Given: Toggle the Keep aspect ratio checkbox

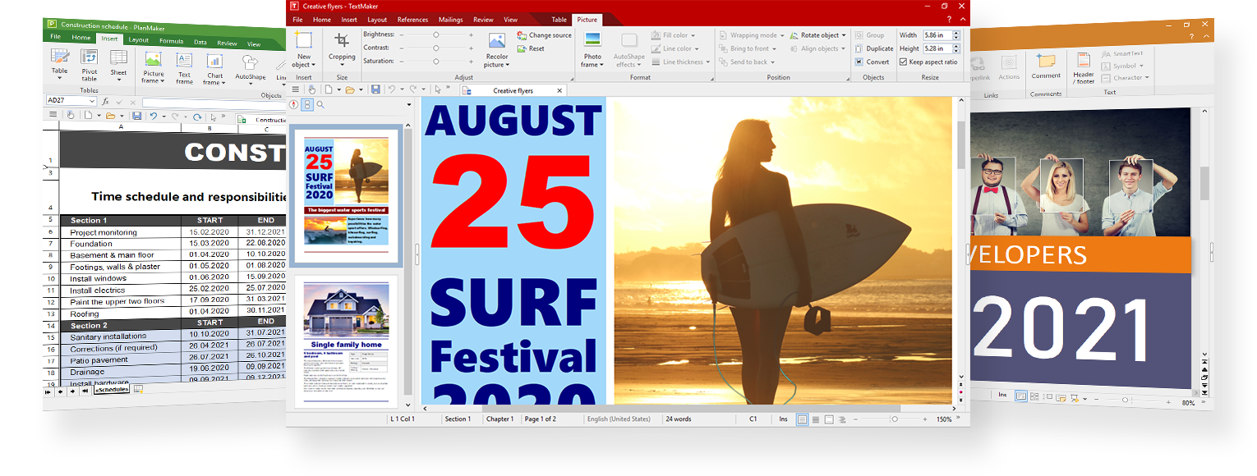Looking at the screenshot, I should 904,62.
